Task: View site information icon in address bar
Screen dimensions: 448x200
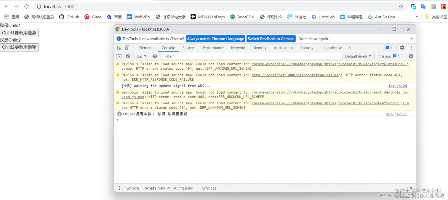Action: pos(39,7)
